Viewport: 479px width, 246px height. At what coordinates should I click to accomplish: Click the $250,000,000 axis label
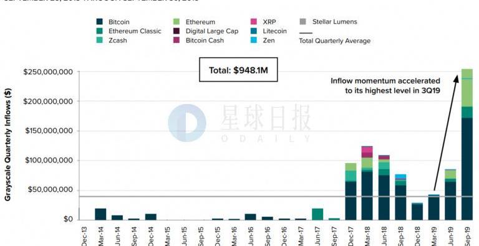47,72
